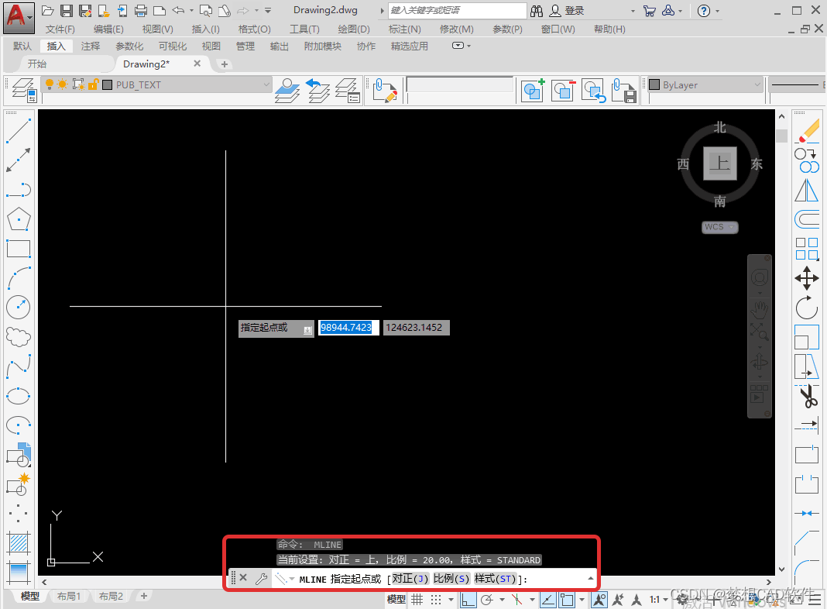Select the Ellipse tool
The width and height of the screenshot is (827, 609).
tap(19, 396)
